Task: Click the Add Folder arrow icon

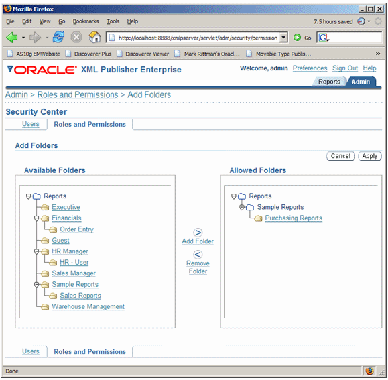Action: coord(198,233)
